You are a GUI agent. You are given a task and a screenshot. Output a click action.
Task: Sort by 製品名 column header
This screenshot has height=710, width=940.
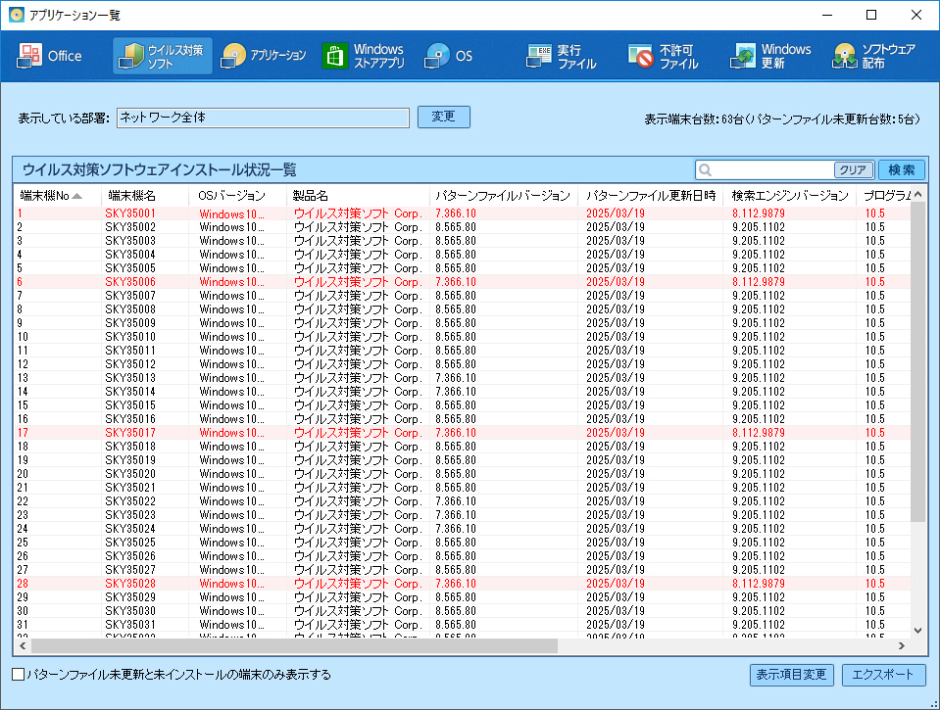[x=358, y=195]
